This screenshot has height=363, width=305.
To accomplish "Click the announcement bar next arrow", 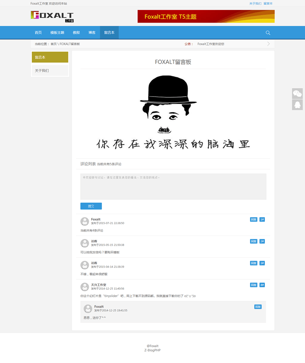I will coord(268,44).
